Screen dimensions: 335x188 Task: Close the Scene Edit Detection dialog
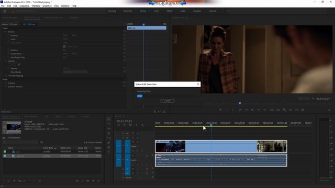click(198, 84)
